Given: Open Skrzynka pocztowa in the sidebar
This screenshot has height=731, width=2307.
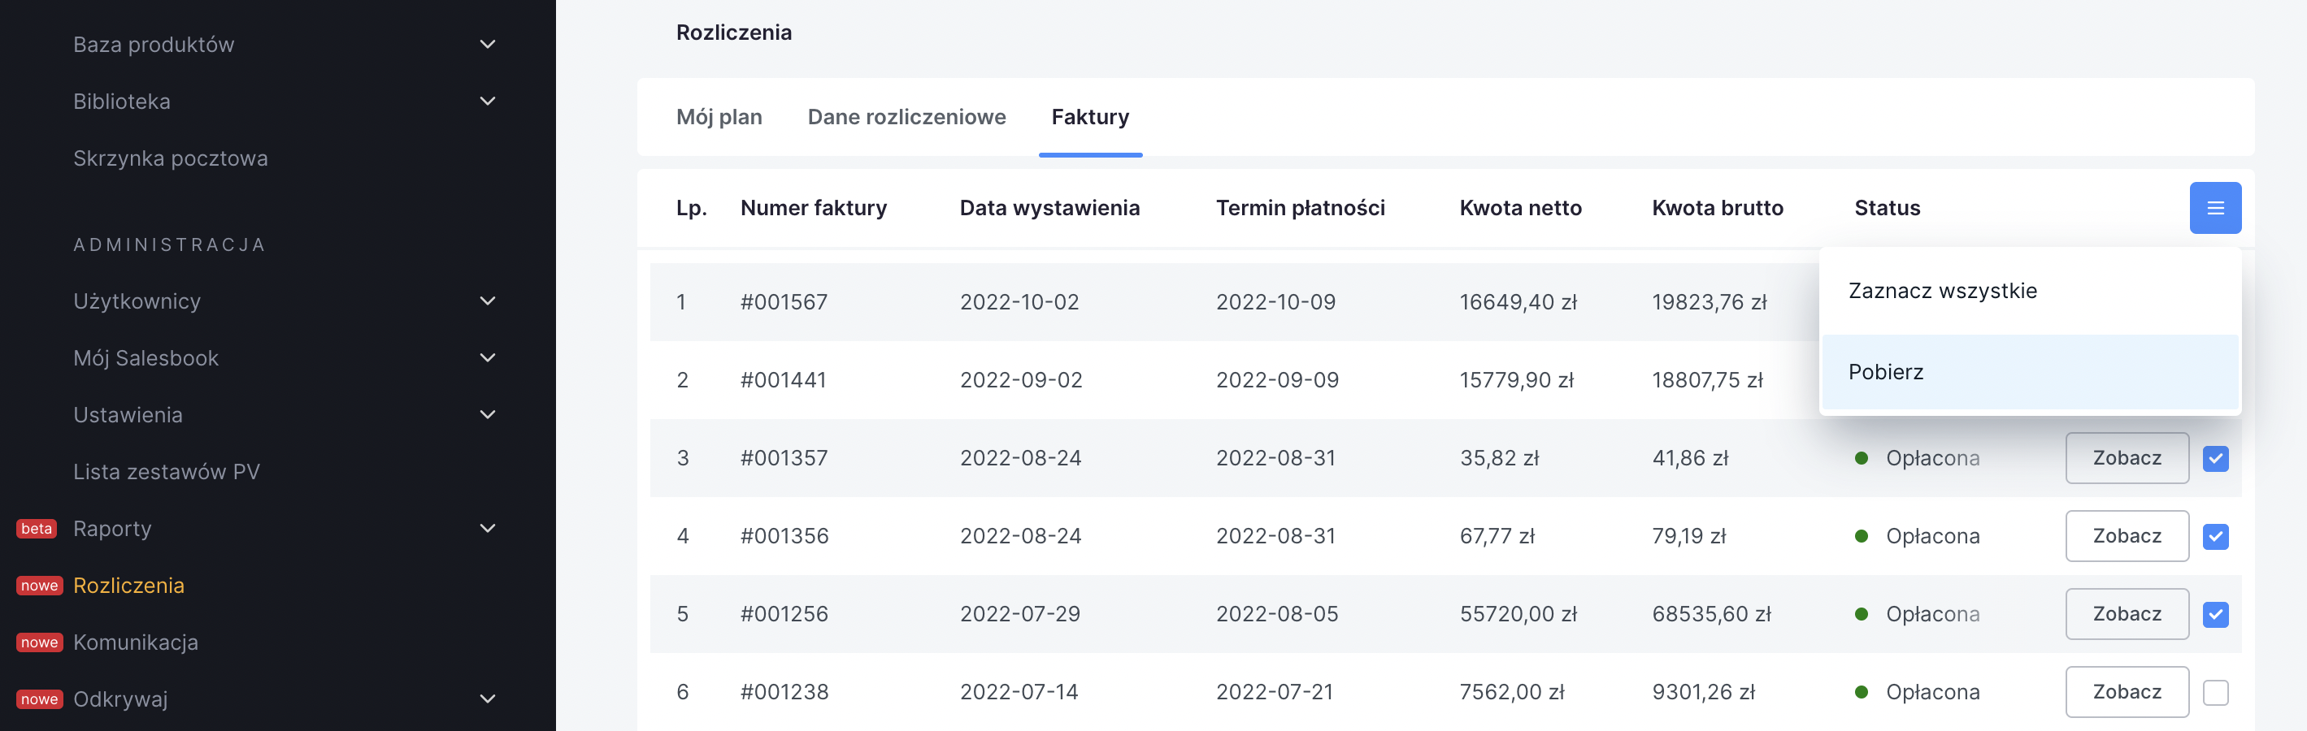Looking at the screenshot, I should (x=170, y=158).
